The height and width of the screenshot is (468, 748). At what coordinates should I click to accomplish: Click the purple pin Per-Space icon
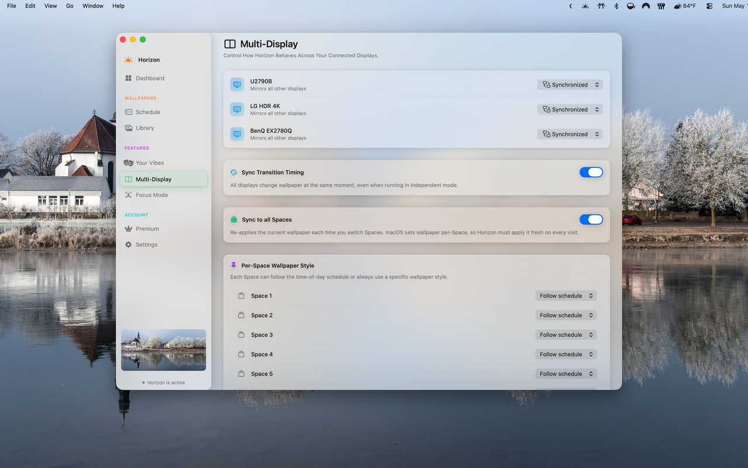pyautogui.click(x=234, y=266)
